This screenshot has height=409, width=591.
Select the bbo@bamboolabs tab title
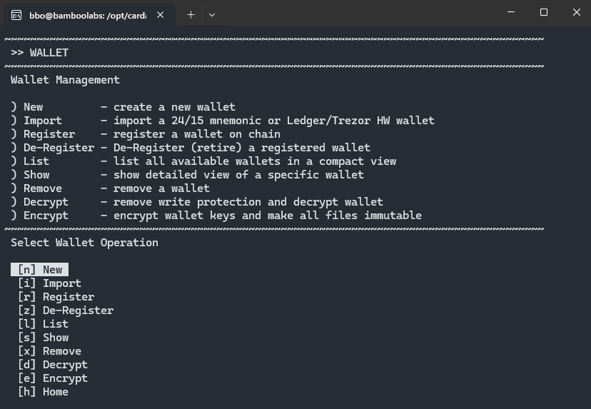coord(88,16)
